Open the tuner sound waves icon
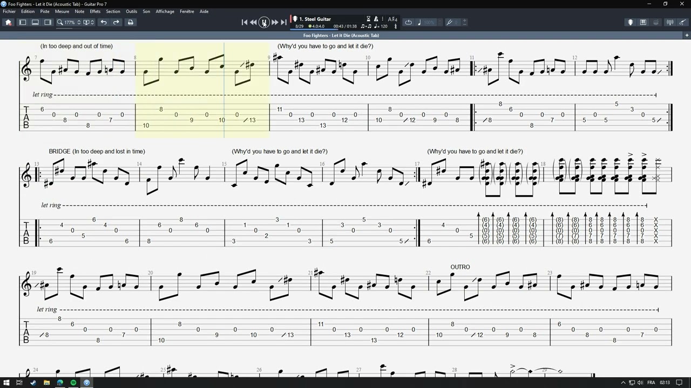691x388 pixels. (x=670, y=22)
